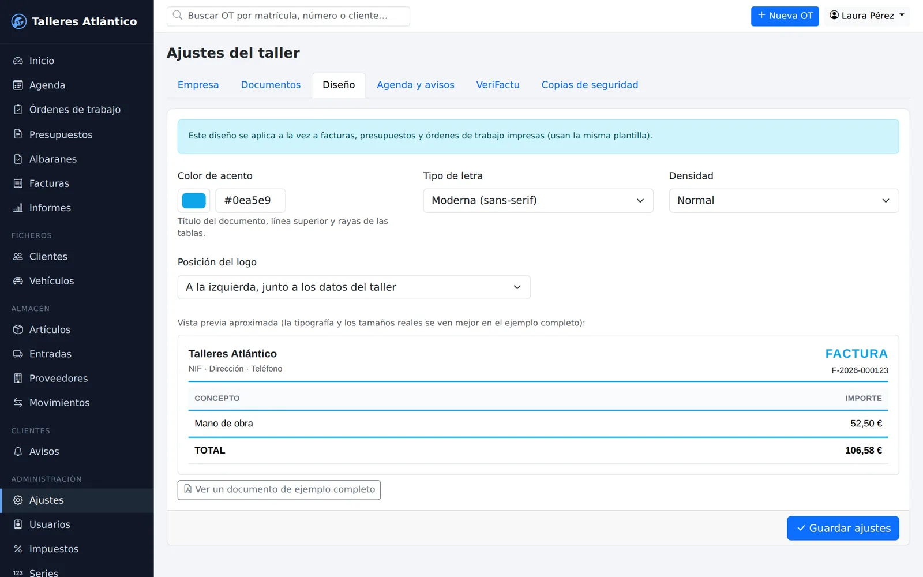Click the Ajustes gear icon
This screenshot has width=923, height=577.
tap(18, 500)
